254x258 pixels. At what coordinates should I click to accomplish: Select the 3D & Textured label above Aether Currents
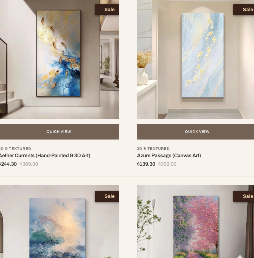pos(16,149)
